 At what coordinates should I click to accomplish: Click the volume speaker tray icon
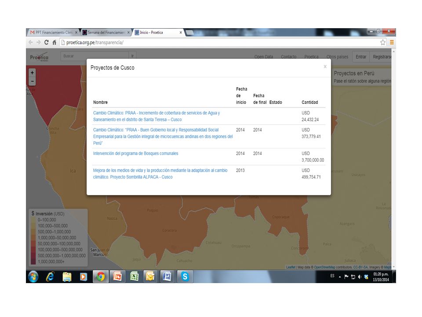pos(360,276)
